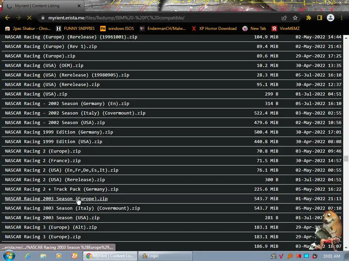Image resolution: width=349 pixels, height=261 pixels.
Task: Download NASCAR Racing 2002 Season (Italy) (Covermount).zip
Action: click(x=75, y=113)
